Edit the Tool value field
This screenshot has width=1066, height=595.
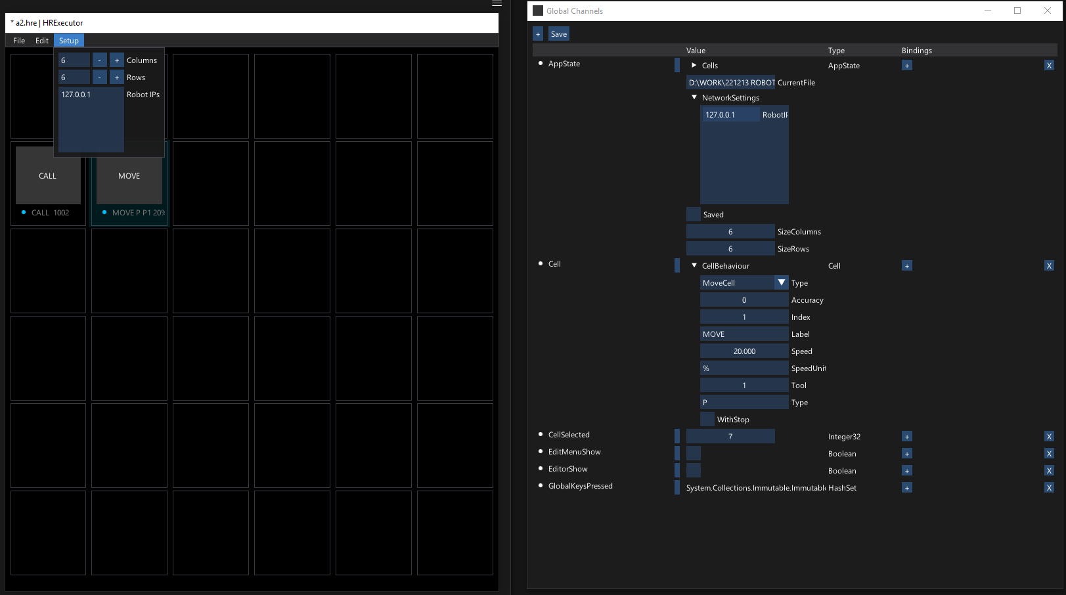(x=744, y=385)
